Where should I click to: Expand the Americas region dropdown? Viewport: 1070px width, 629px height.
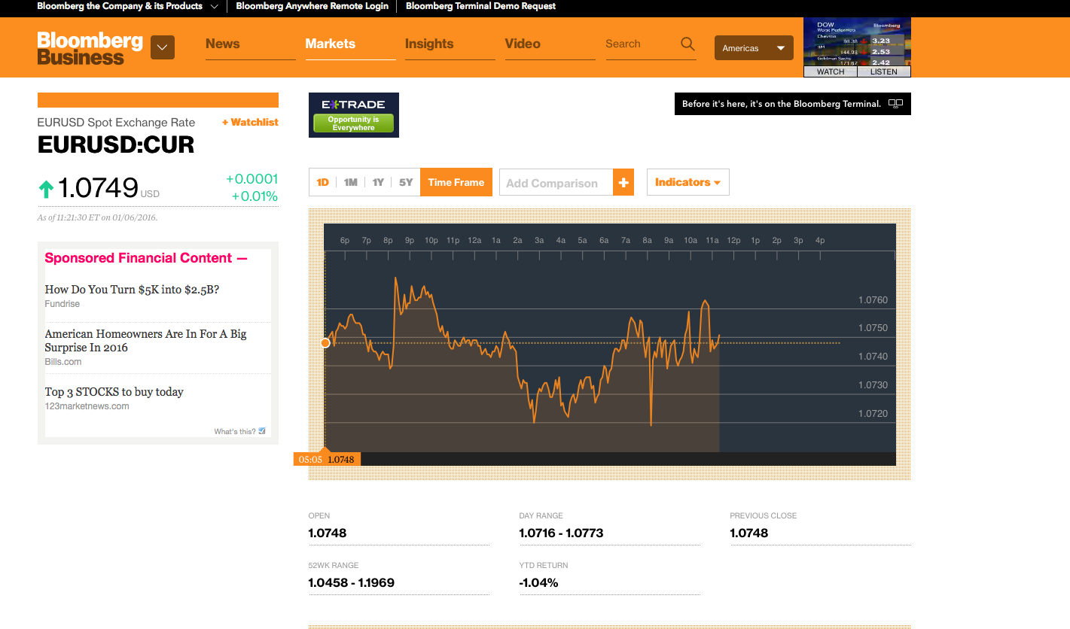(754, 48)
